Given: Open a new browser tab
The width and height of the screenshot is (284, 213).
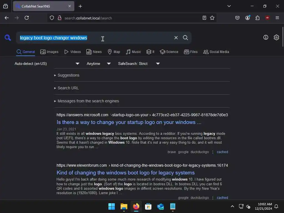Looking at the screenshot, I should [80, 6].
